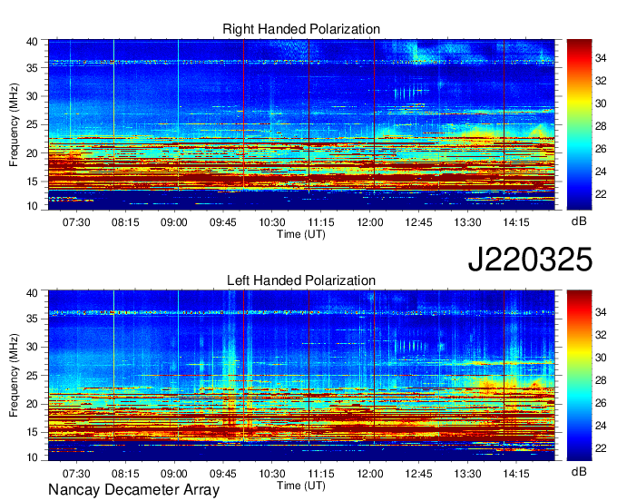Select the 34 value on Left Handed colorbar

tap(601, 312)
